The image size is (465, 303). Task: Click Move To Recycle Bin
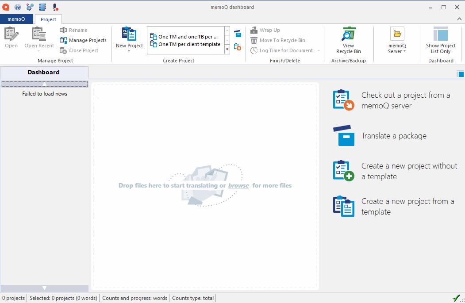point(278,40)
